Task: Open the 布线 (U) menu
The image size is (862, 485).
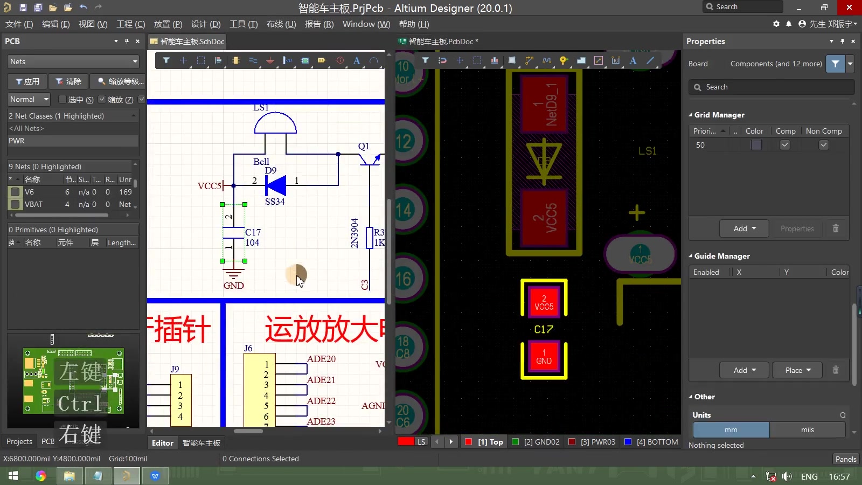Action: coord(281,24)
